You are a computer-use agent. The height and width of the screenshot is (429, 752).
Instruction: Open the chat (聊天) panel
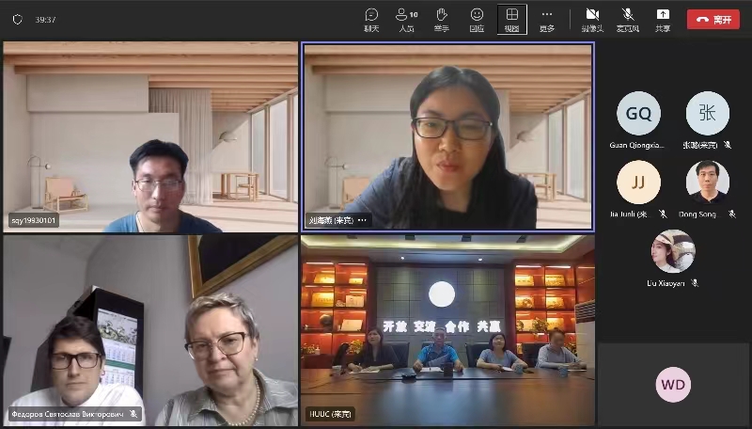point(371,18)
